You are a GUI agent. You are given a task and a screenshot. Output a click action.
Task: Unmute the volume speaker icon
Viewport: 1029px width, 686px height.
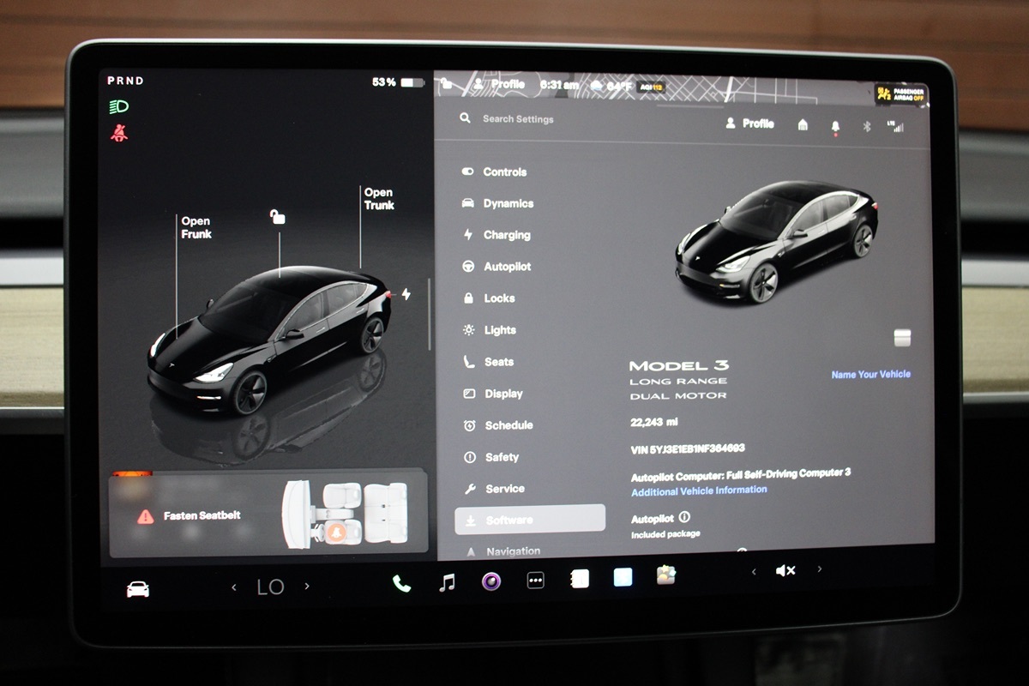pyautogui.click(x=785, y=570)
